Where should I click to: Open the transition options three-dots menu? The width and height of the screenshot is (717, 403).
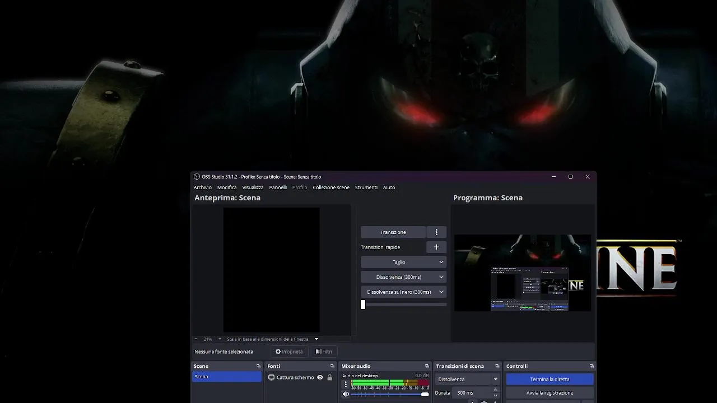(x=436, y=232)
